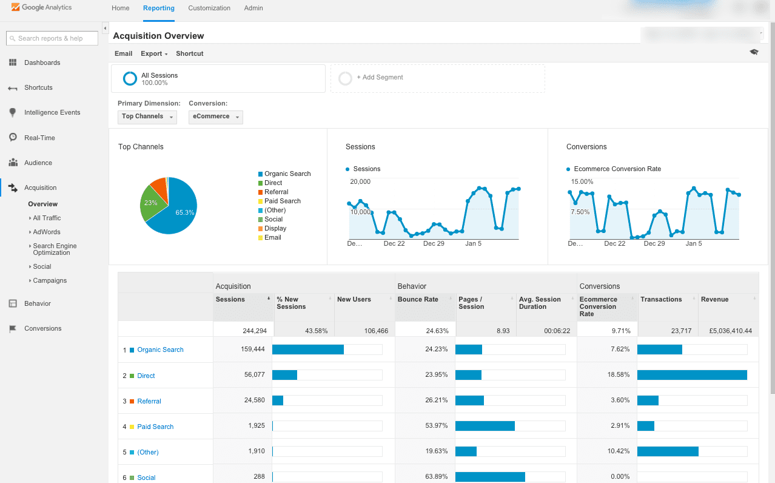The image size is (775, 483).
Task: Expand Search Engine Optimization in sidebar
Action: tap(54, 249)
